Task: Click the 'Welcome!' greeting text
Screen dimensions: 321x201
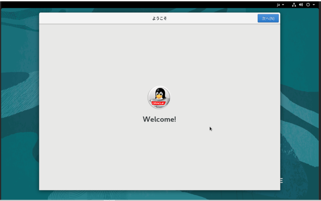Action: click(159, 119)
